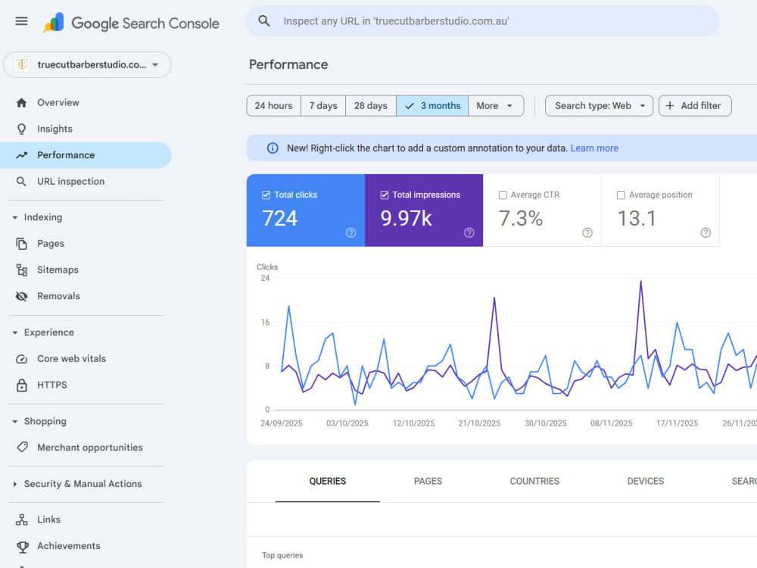Open the property selector dropdown
The height and width of the screenshot is (568, 757).
click(87, 64)
